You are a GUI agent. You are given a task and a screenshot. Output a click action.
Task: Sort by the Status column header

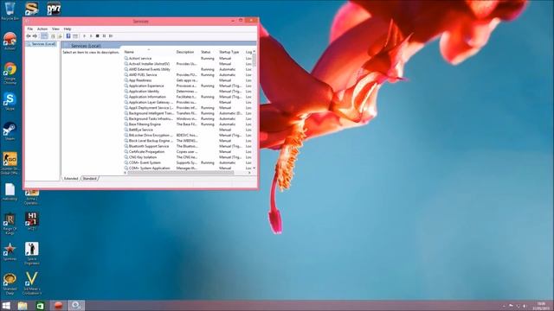[209, 52]
